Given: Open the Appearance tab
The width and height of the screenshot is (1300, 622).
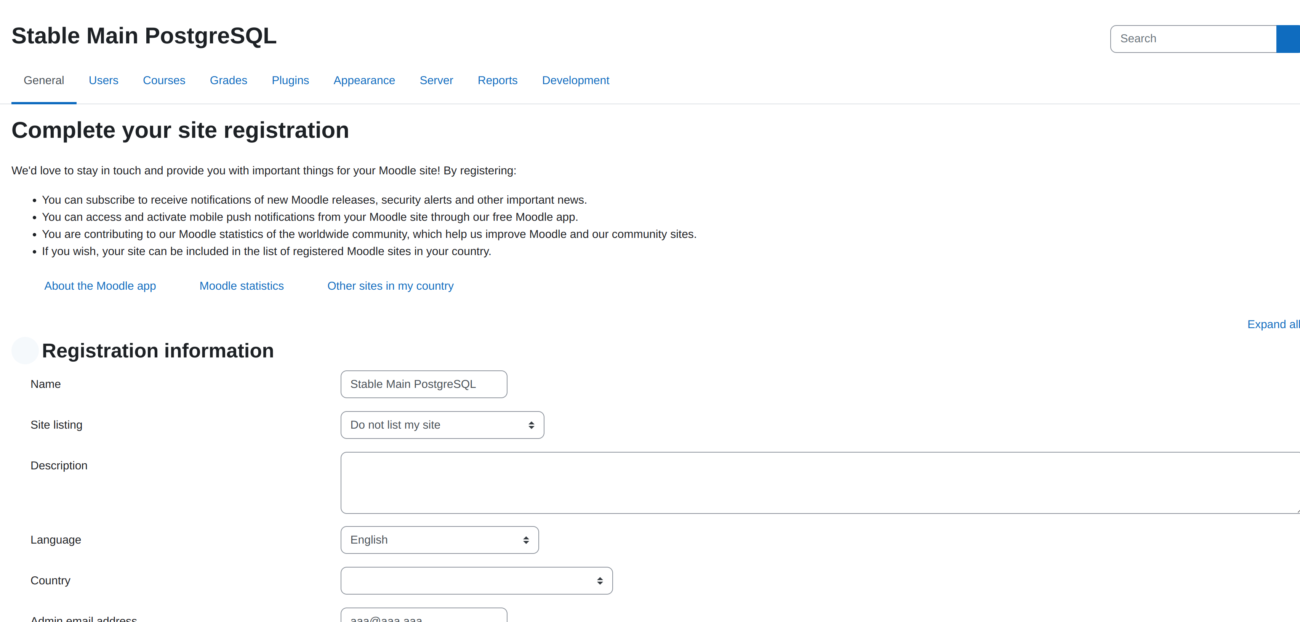Looking at the screenshot, I should [364, 80].
